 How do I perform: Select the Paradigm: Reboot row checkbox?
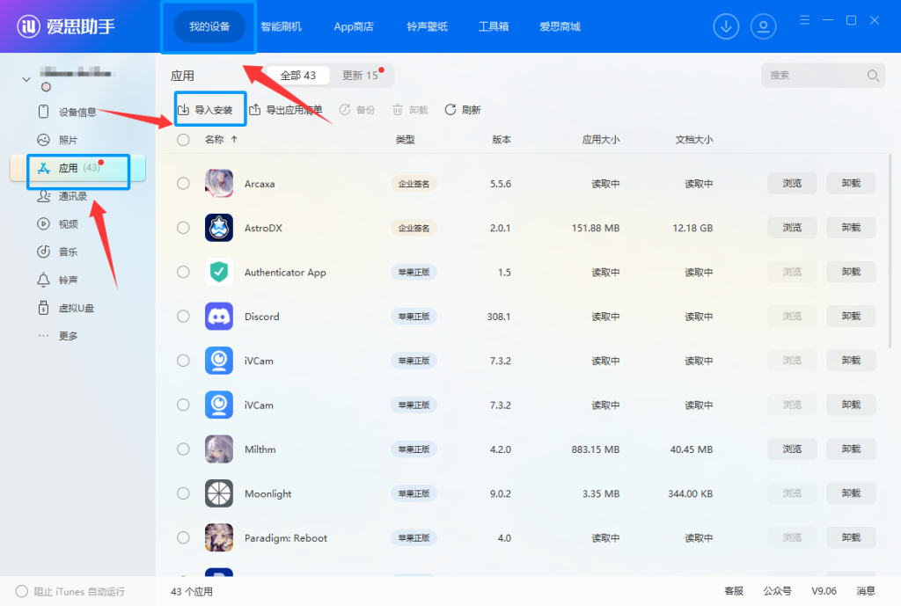(x=183, y=537)
